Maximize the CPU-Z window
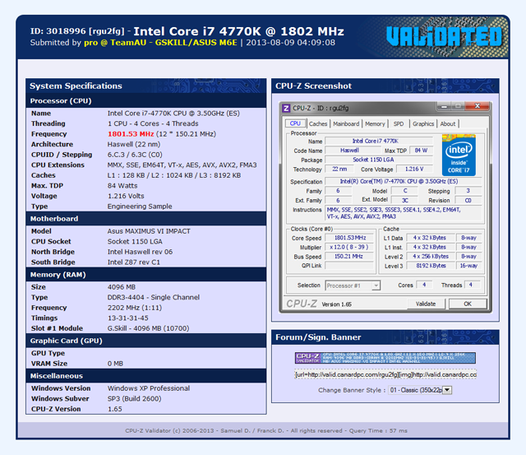Image resolution: width=526 pixels, height=455 pixels. 458,106
